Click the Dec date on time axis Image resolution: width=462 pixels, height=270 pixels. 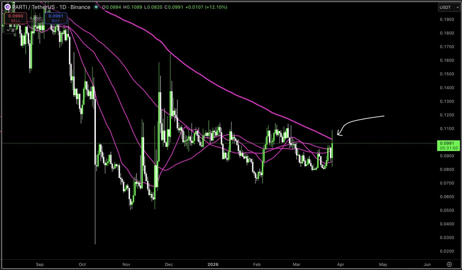[169, 265]
